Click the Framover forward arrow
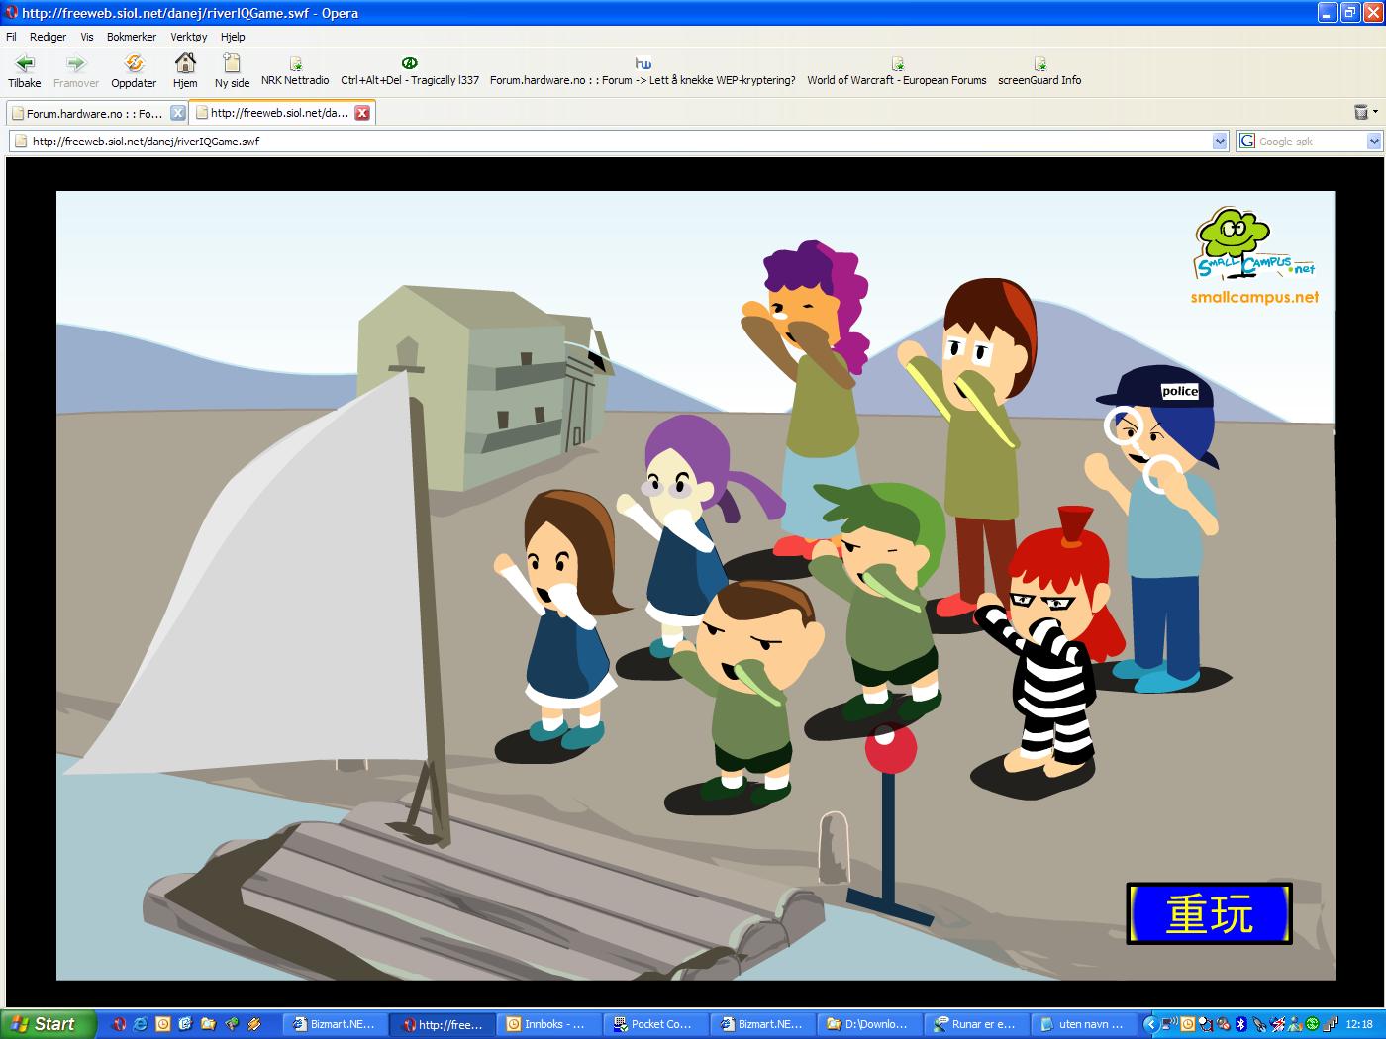1386x1039 pixels. click(76, 71)
